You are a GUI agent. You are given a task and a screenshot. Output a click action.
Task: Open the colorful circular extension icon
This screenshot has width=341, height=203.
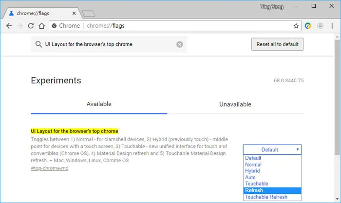coord(308,26)
